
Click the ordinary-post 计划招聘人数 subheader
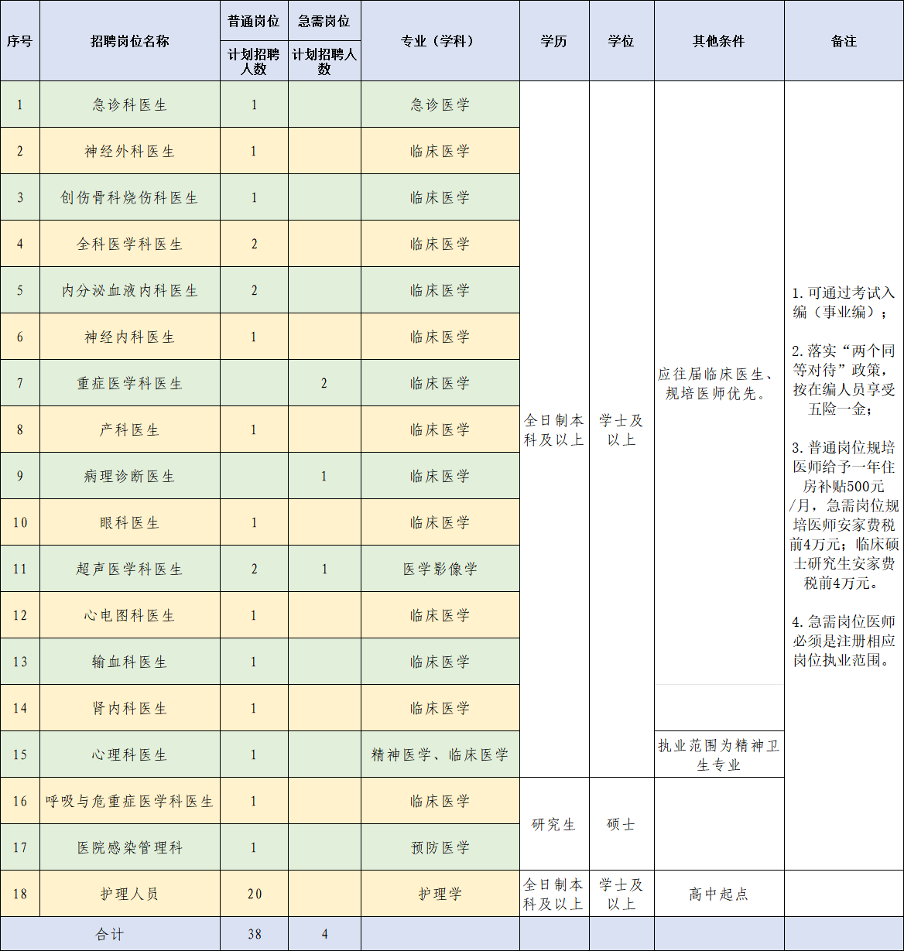point(254,61)
